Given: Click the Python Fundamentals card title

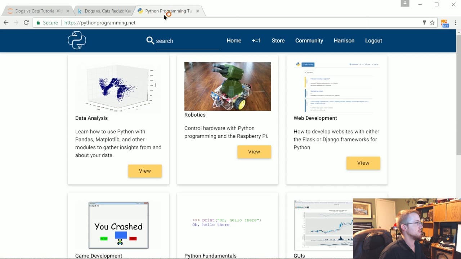Looking at the screenshot, I should point(210,256).
